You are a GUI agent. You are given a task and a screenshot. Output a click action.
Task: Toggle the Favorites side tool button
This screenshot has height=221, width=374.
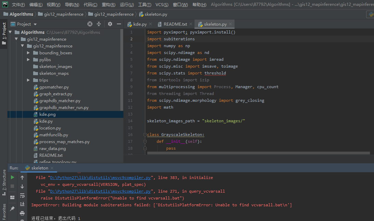[4, 212]
